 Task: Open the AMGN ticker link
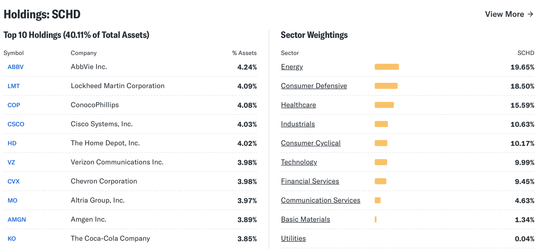(17, 219)
